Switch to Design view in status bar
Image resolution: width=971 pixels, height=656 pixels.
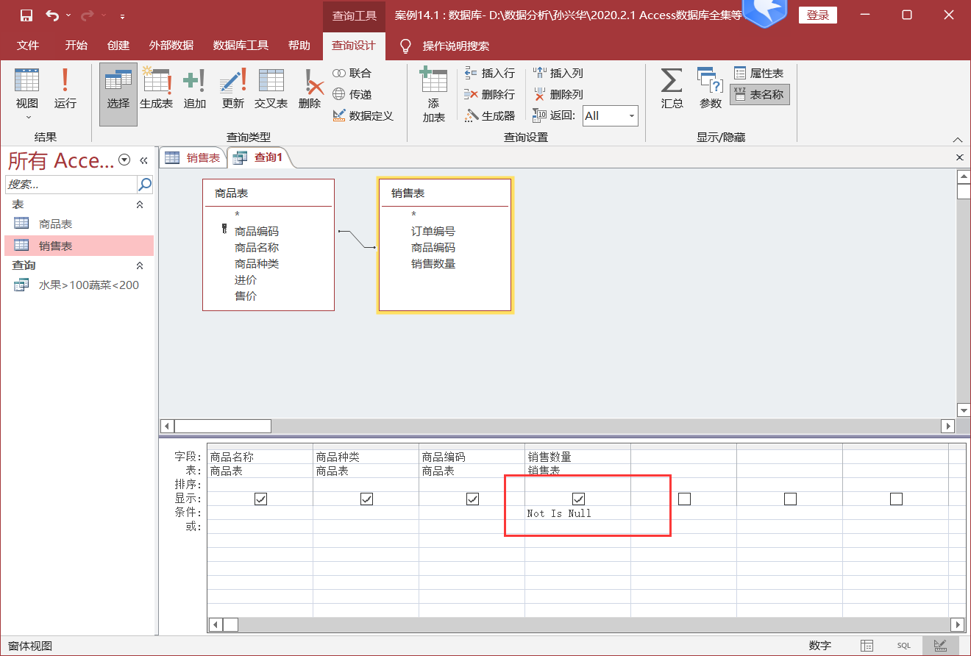click(x=940, y=646)
